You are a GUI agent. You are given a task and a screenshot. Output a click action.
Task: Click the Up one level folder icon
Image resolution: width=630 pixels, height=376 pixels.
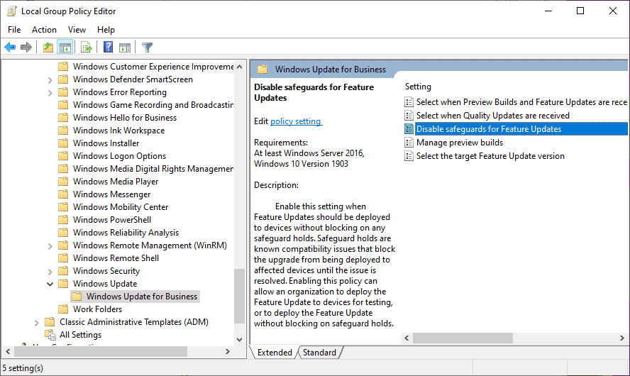(48, 48)
